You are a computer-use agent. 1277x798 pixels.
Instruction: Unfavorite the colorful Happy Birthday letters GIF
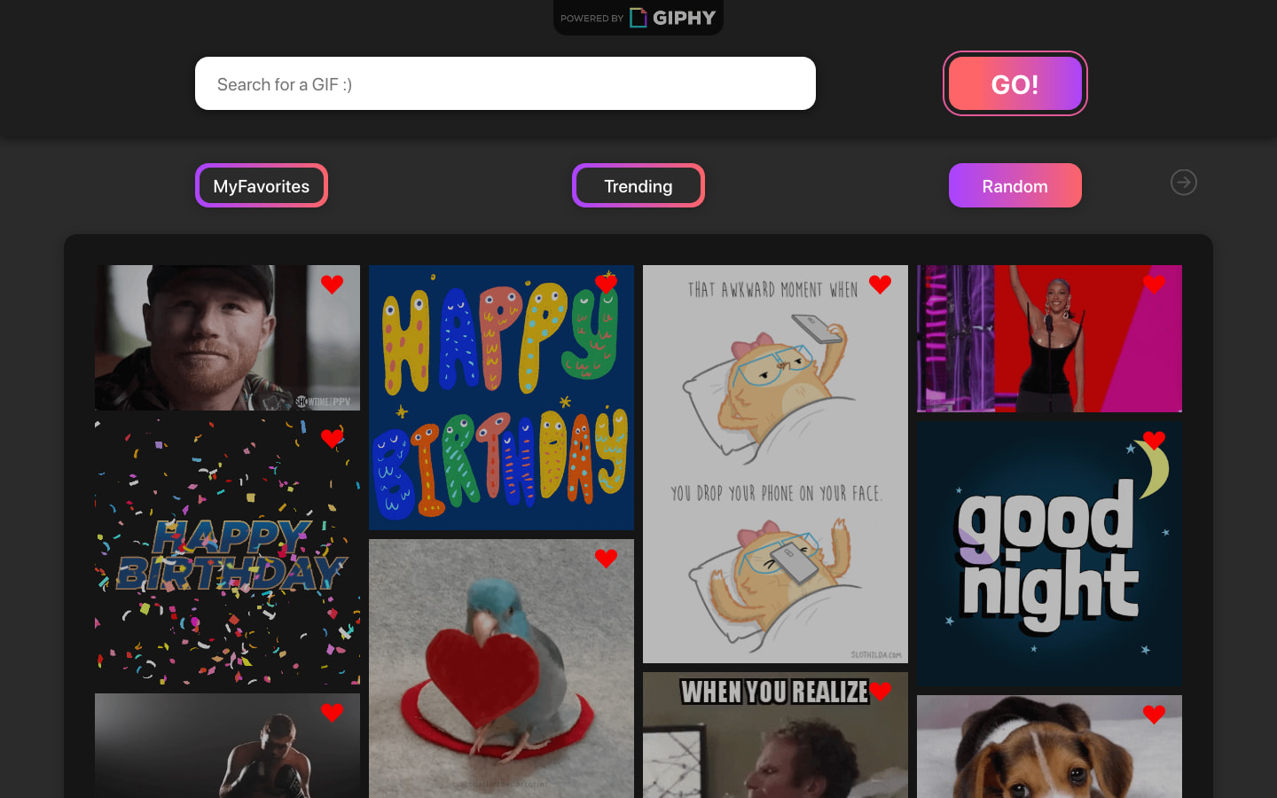pyautogui.click(x=606, y=285)
